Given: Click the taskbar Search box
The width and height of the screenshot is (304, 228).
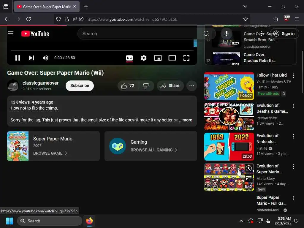Looking at the screenshot, I should click(50, 221).
